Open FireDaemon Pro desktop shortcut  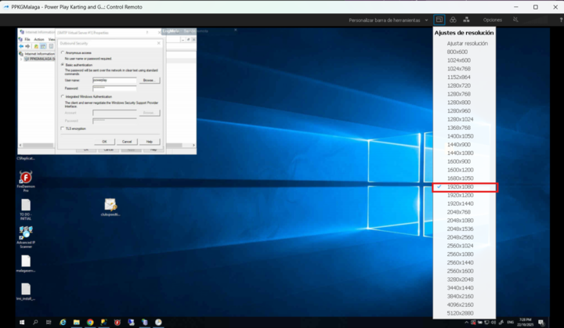pyautogui.click(x=26, y=179)
